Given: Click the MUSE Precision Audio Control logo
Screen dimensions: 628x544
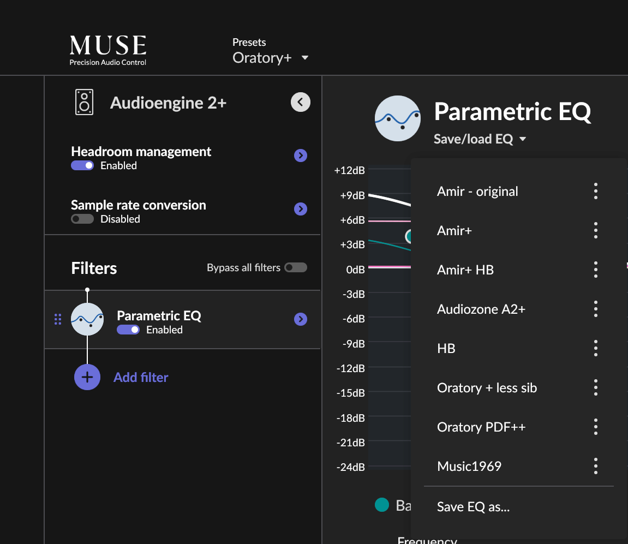Looking at the screenshot, I should tap(107, 49).
